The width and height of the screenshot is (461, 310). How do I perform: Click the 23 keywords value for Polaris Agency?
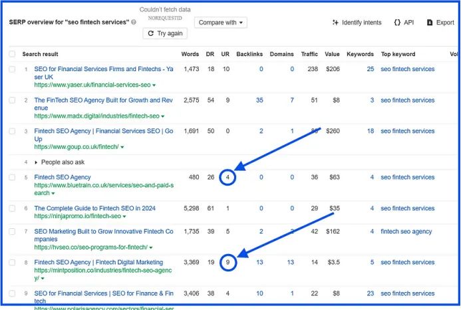point(371,293)
